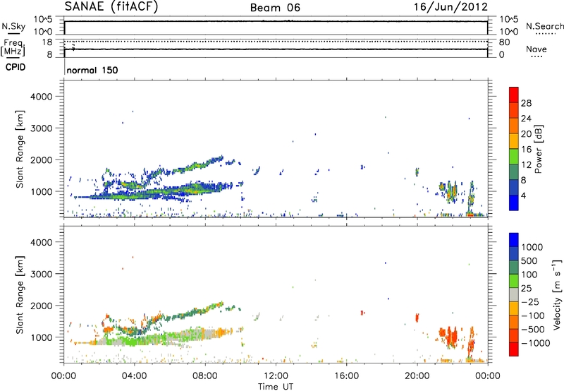Click the "3000" tick of the power panel
The image size is (564, 391).
pyautogui.click(x=42, y=128)
